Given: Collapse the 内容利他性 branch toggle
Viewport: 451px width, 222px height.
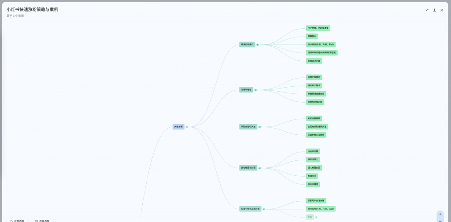Looking at the screenshot, I should click(255, 90).
